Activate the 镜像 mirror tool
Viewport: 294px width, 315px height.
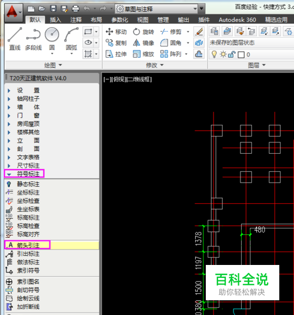click(x=143, y=43)
